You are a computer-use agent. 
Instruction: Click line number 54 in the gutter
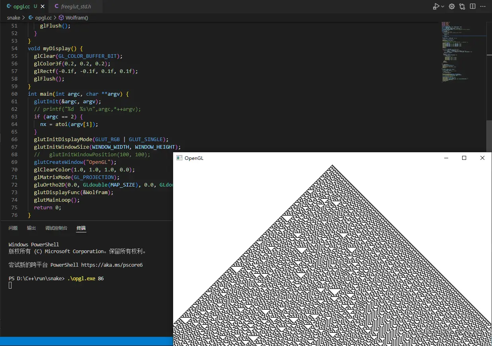(x=14, y=49)
